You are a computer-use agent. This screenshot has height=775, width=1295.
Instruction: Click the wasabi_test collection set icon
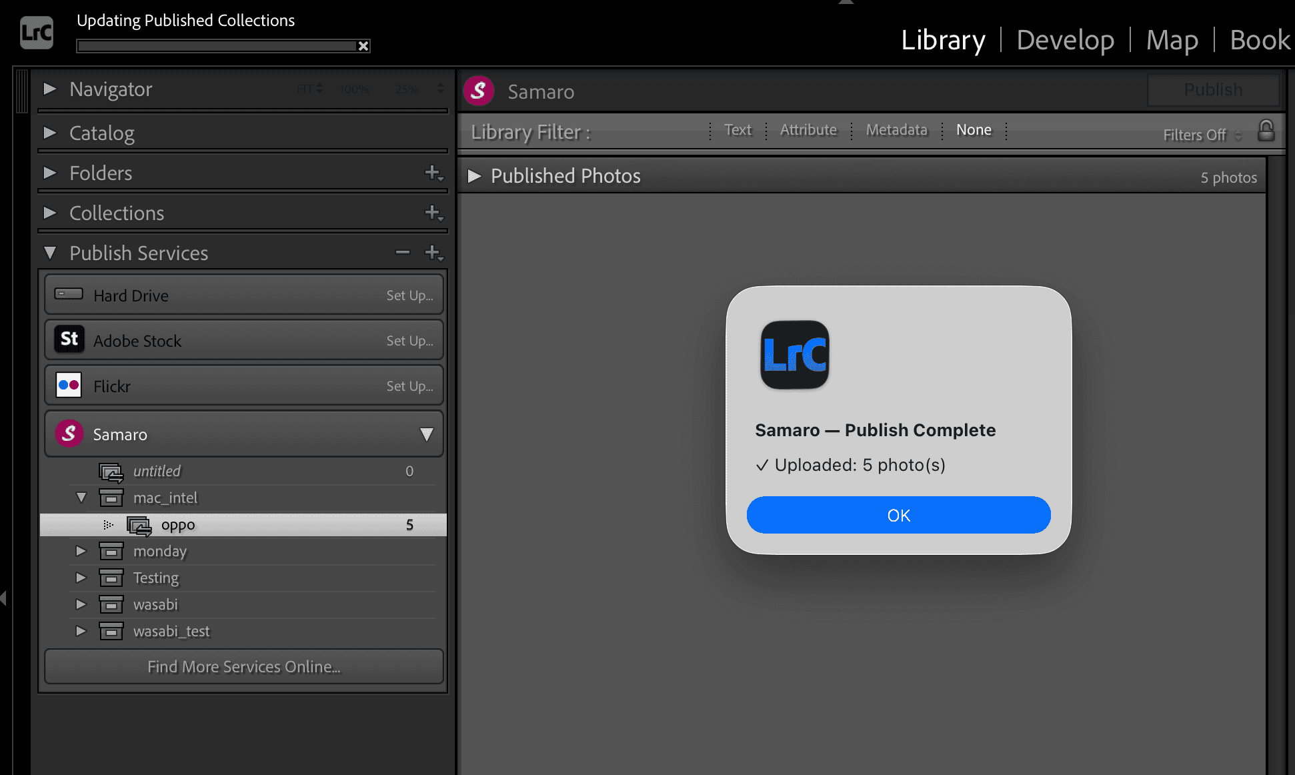click(x=111, y=632)
